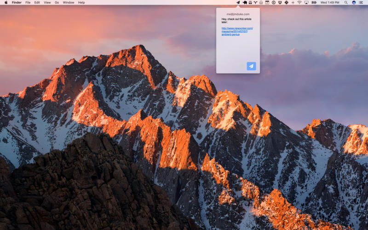The width and height of the screenshot is (368, 230).
Task: Click the 1Password icon in the menu bar
Action: [x=273, y=2]
